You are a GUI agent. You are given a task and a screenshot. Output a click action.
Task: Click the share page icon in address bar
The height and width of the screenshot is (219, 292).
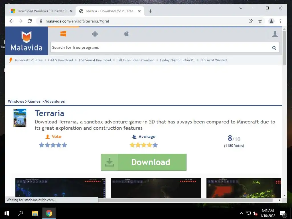[251, 21]
